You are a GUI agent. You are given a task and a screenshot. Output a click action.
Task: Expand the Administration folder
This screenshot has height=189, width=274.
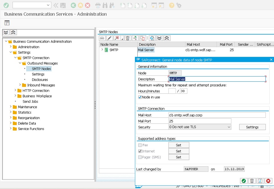point(11,47)
